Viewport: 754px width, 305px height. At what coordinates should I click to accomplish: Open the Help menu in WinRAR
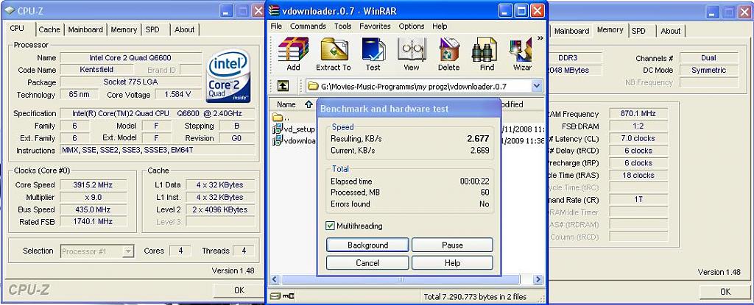click(x=440, y=26)
